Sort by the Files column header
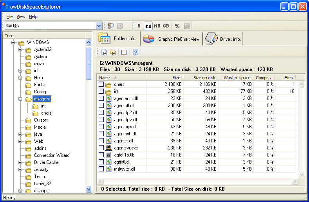The image size is (309, 202). [286, 78]
